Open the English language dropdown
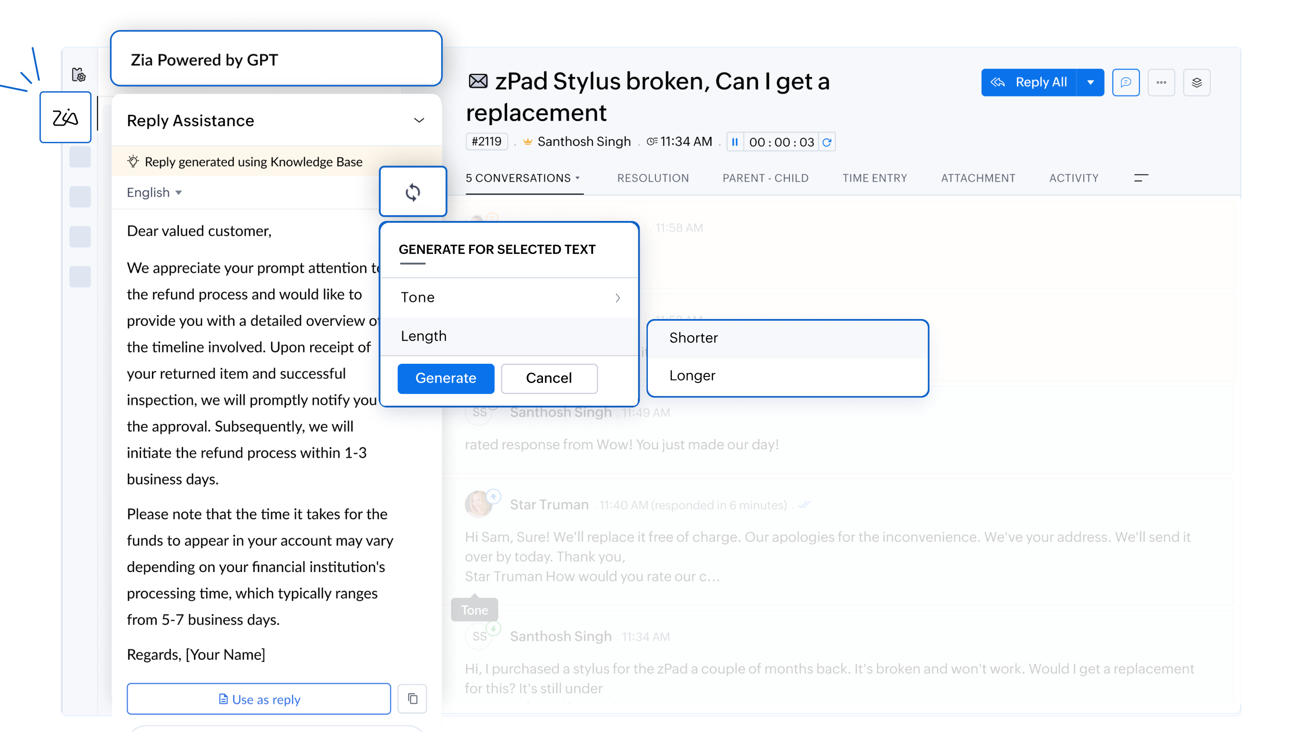 click(154, 192)
